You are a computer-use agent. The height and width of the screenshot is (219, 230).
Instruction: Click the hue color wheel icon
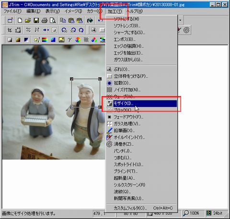point(78,40)
